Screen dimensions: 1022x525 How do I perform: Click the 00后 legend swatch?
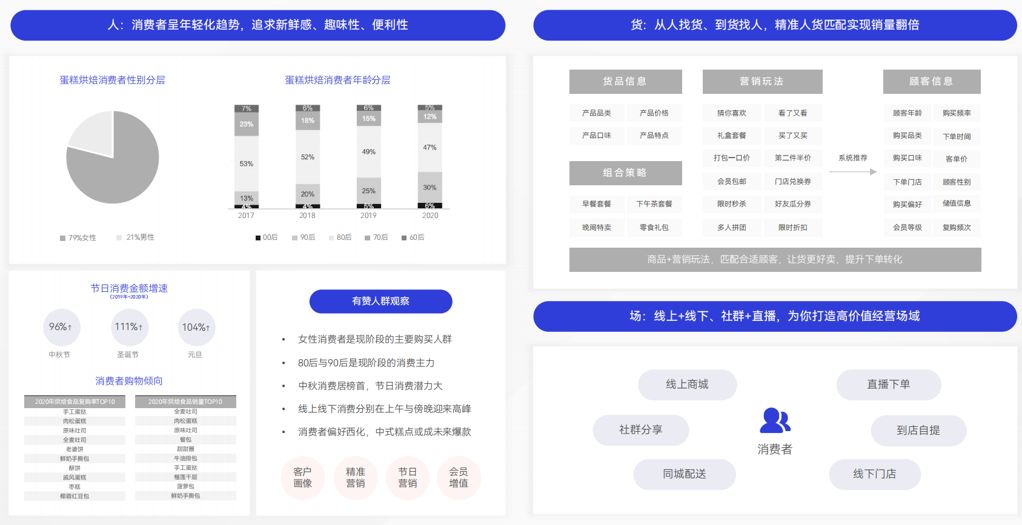[258, 238]
